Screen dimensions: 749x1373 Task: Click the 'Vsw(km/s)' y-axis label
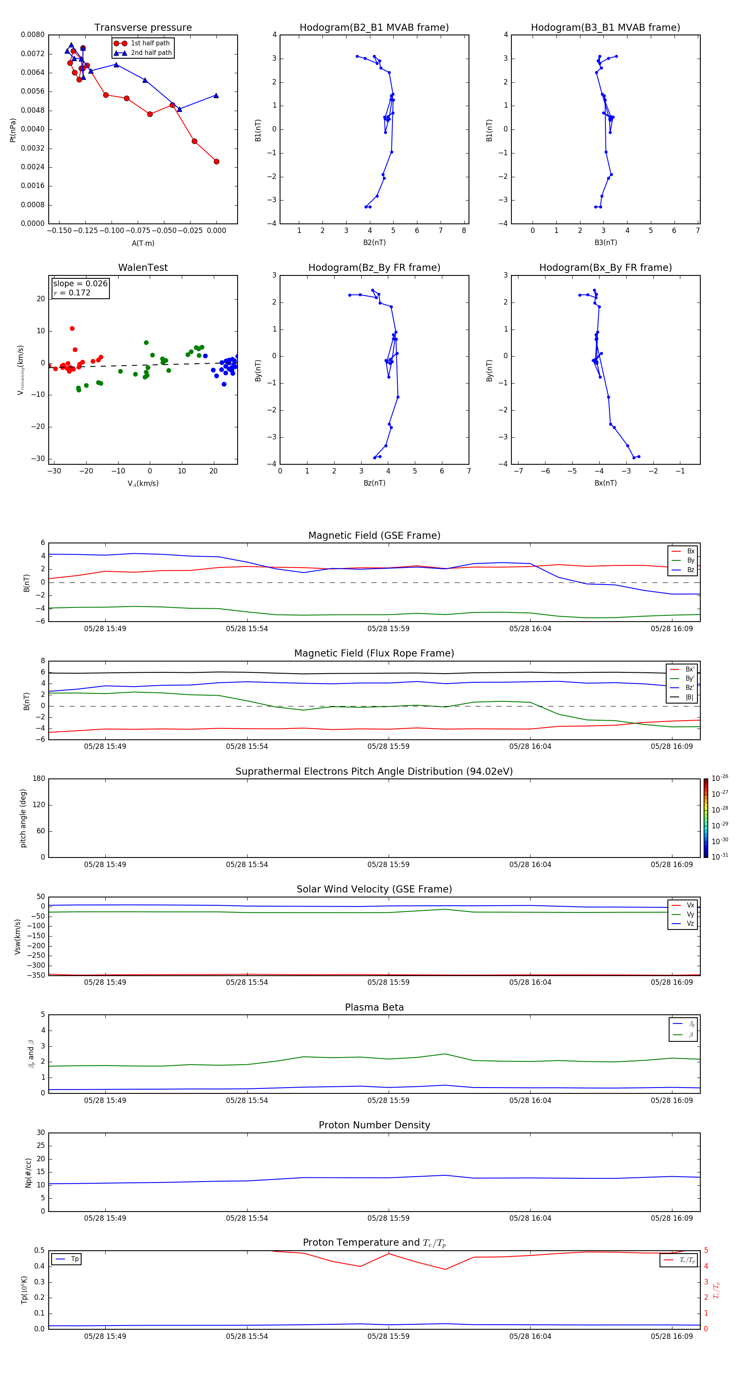coord(17,937)
